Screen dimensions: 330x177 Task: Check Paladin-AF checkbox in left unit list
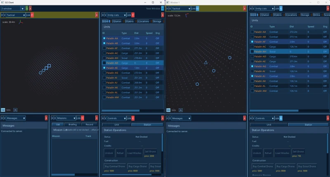click(104, 48)
